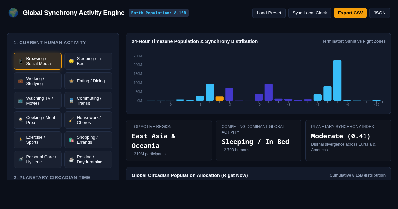Click Sync Local Clock
Screen dimensions: 398x209
310,13
